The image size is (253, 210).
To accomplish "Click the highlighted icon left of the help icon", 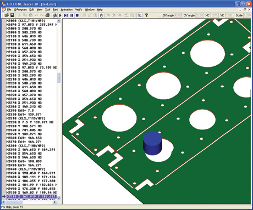I will point(140,15).
